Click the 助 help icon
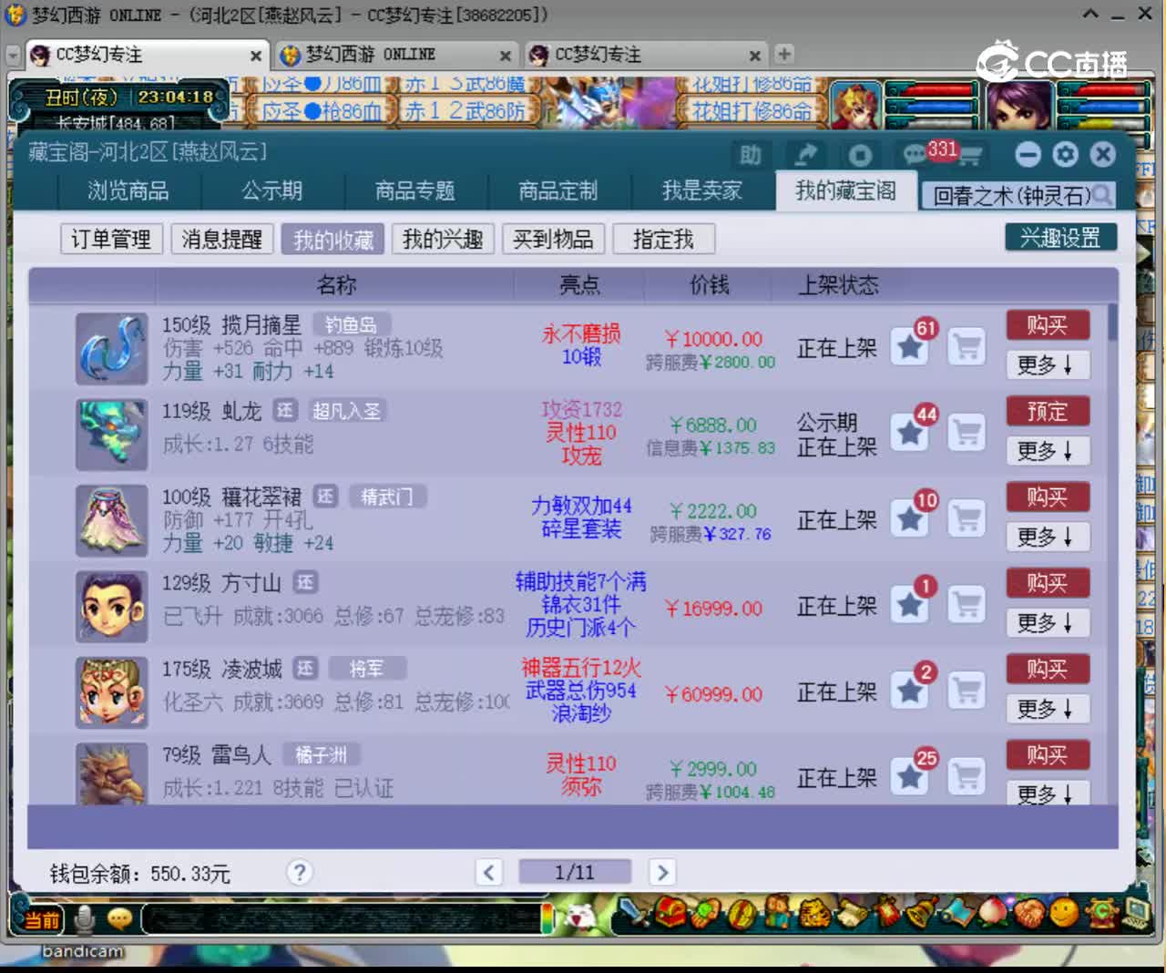The height and width of the screenshot is (973, 1166). coord(750,155)
